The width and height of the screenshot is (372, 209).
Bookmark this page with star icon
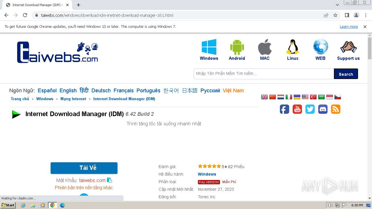335,15
